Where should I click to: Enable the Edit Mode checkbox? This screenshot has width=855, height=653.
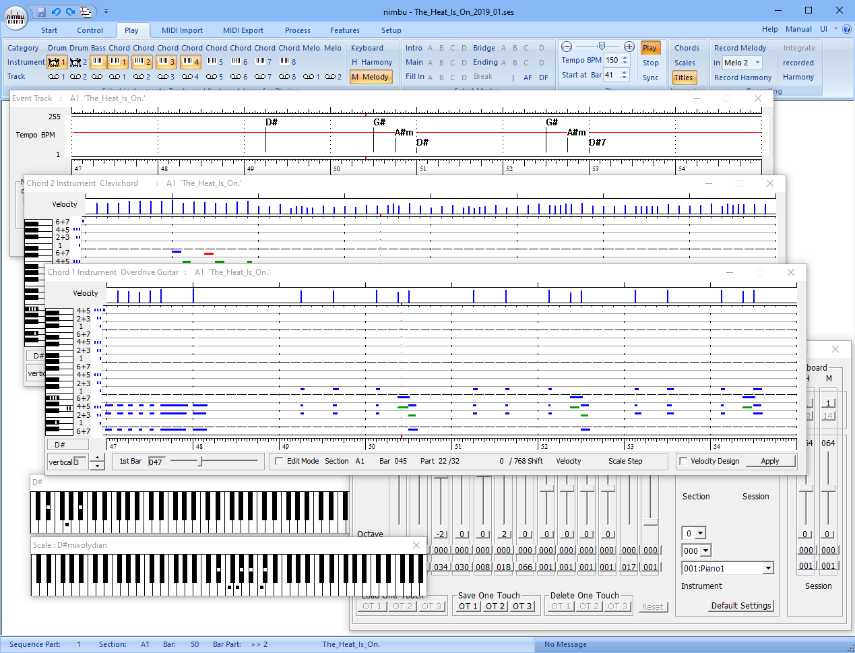280,462
